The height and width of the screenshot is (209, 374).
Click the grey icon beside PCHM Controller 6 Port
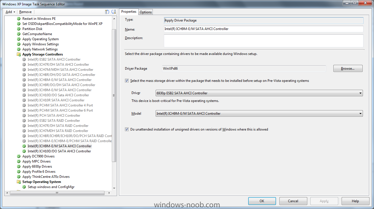pos(24,110)
